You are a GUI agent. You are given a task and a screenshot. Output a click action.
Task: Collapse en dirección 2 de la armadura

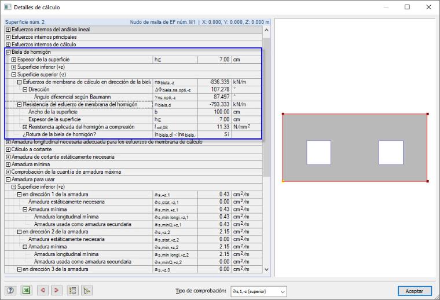pyautogui.click(x=19, y=232)
